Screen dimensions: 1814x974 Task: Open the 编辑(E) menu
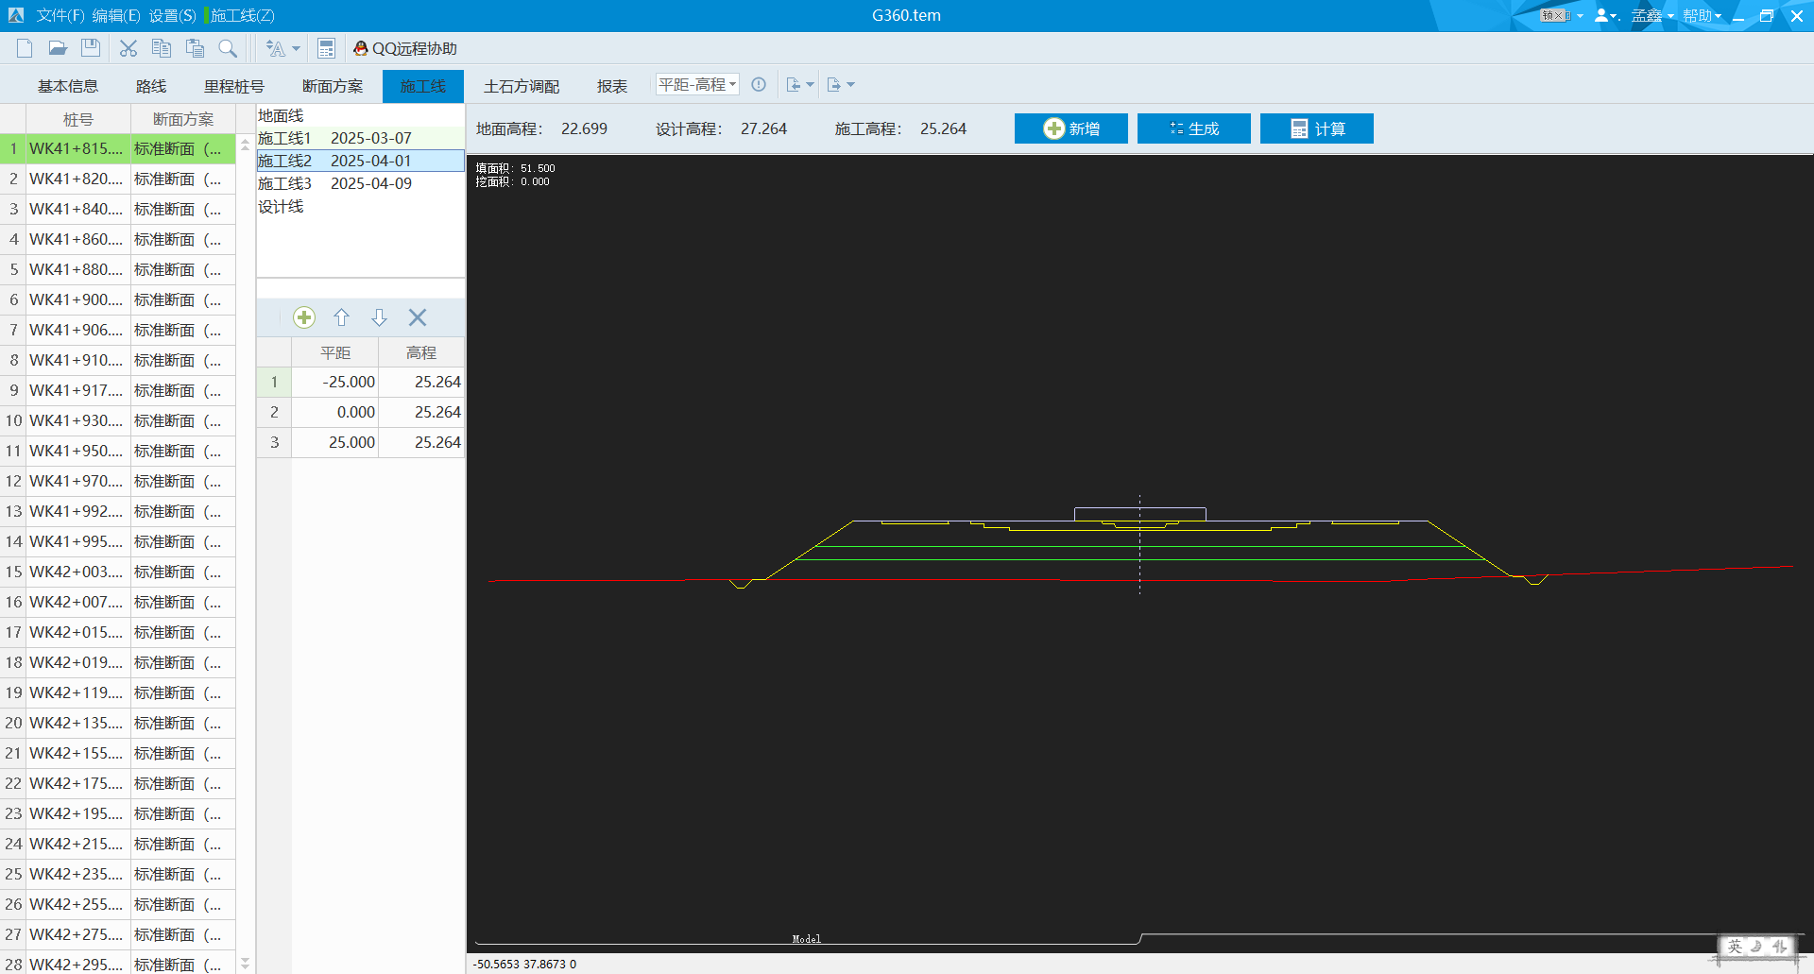[x=116, y=15]
